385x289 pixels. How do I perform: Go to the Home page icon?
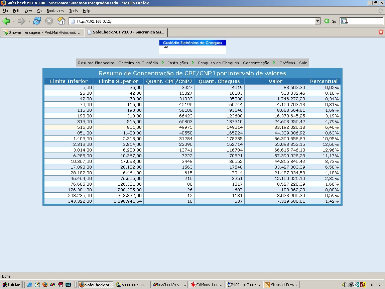point(61,21)
